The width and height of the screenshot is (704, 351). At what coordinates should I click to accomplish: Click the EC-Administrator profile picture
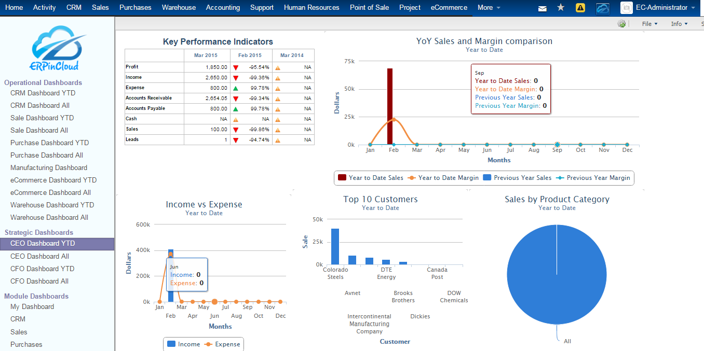point(626,8)
